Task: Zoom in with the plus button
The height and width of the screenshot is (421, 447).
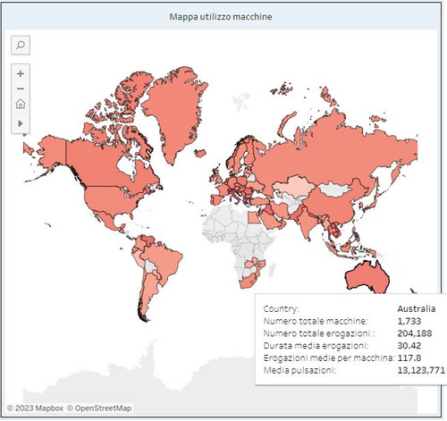Action: click(x=21, y=73)
